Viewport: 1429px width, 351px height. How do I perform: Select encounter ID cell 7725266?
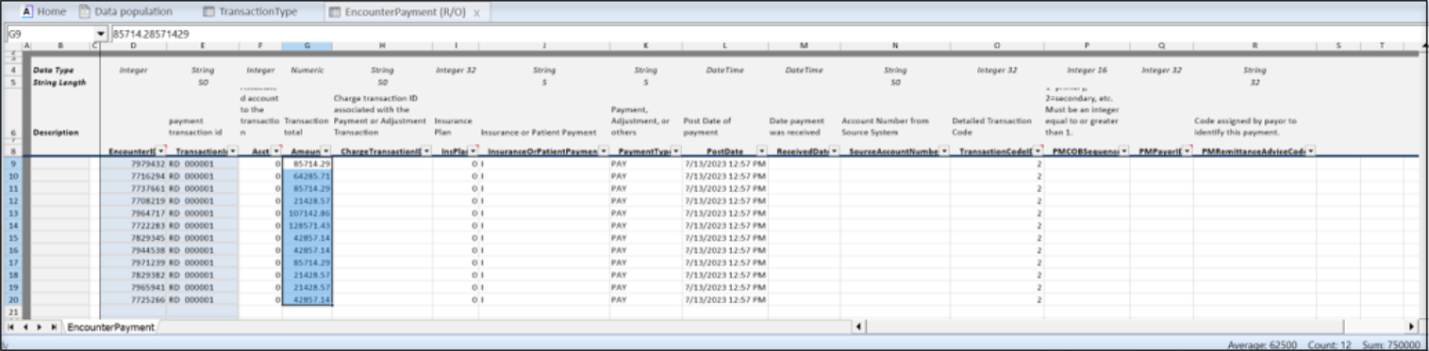(134, 299)
